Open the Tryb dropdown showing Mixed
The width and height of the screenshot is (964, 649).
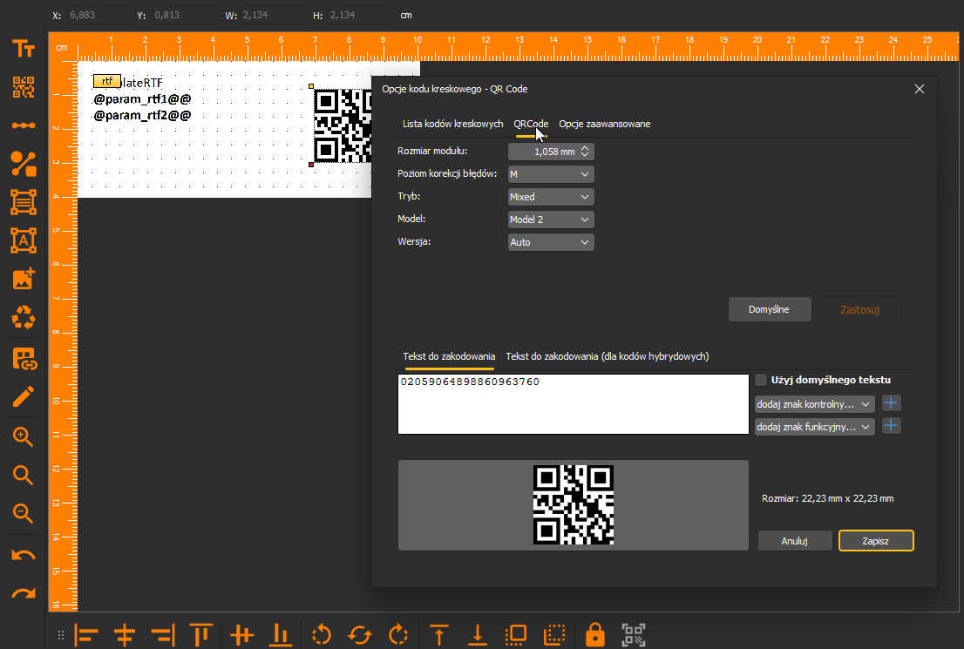tap(551, 197)
